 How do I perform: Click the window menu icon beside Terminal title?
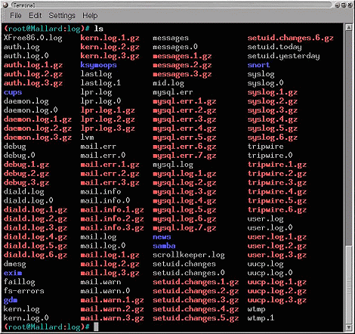[5, 5]
